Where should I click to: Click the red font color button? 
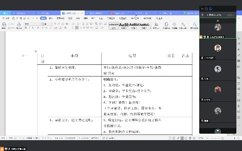60,28
